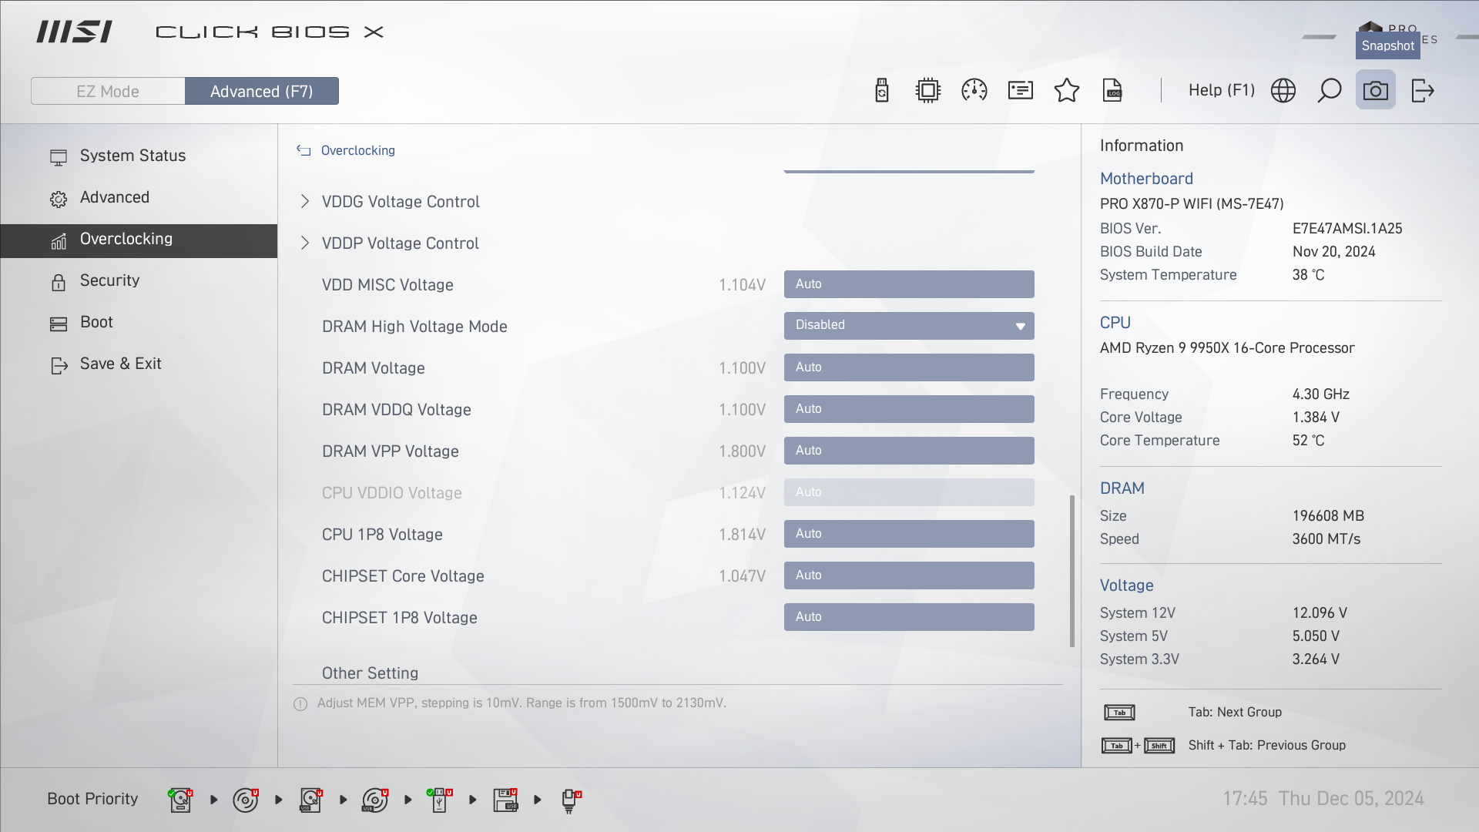Click DRAM Voltage Auto field

point(909,367)
